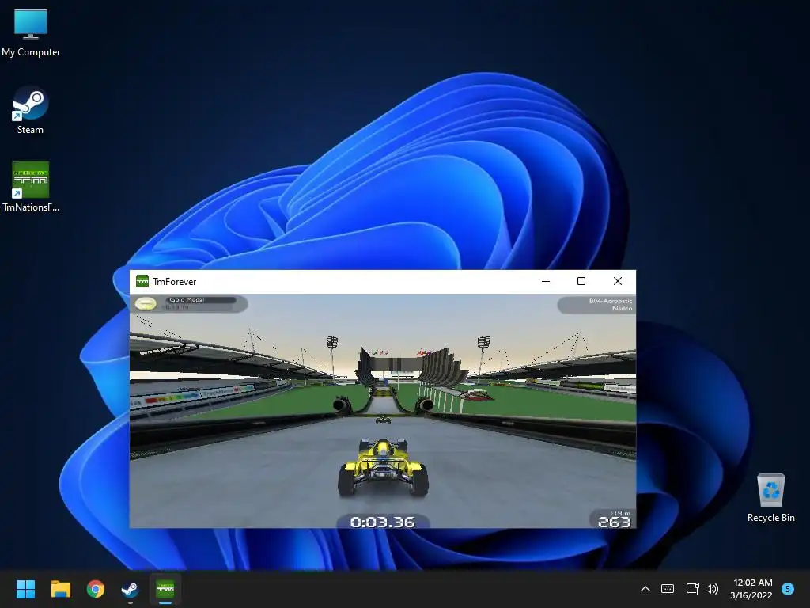
Task: Maximize the TmForever window
Action: (x=581, y=281)
